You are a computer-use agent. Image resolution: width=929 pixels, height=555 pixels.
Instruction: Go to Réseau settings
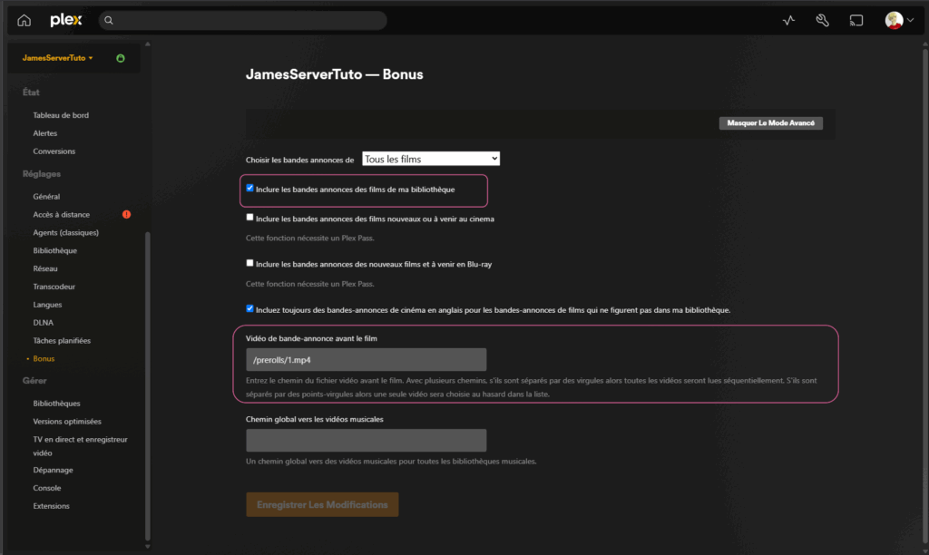coord(45,268)
